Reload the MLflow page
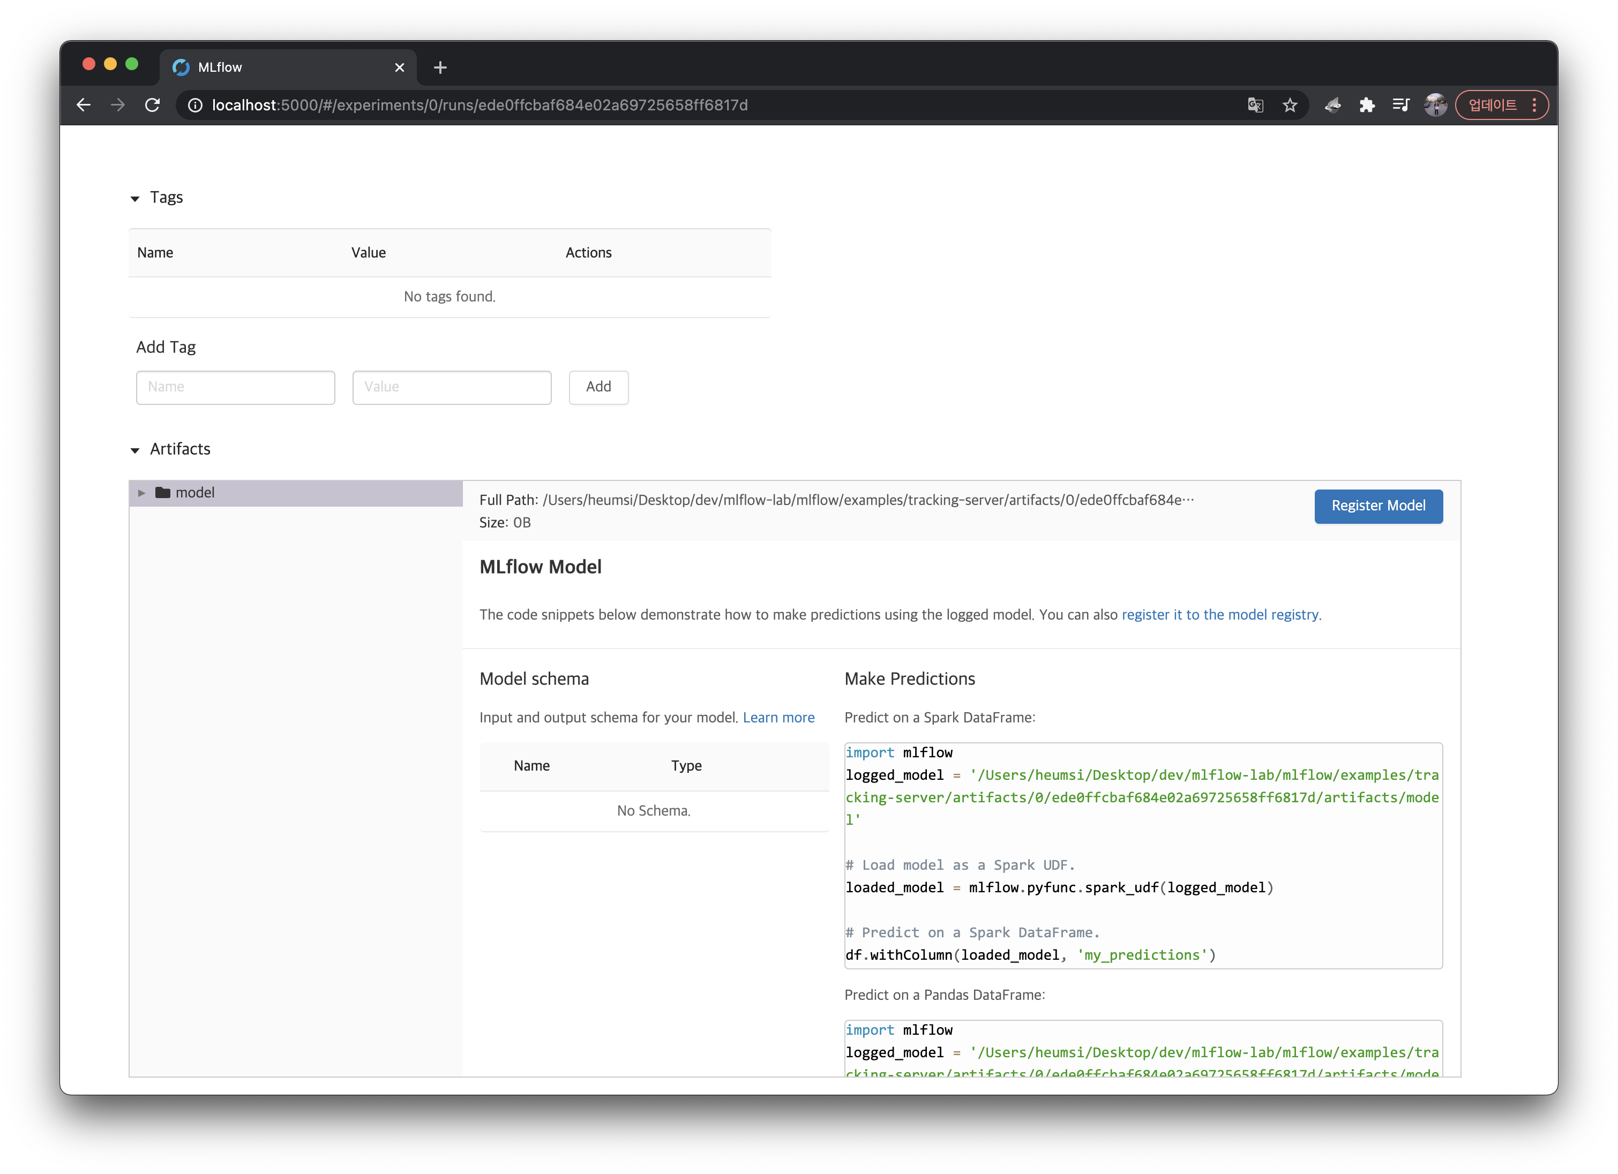This screenshot has height=1174, width=1618. 153,105
